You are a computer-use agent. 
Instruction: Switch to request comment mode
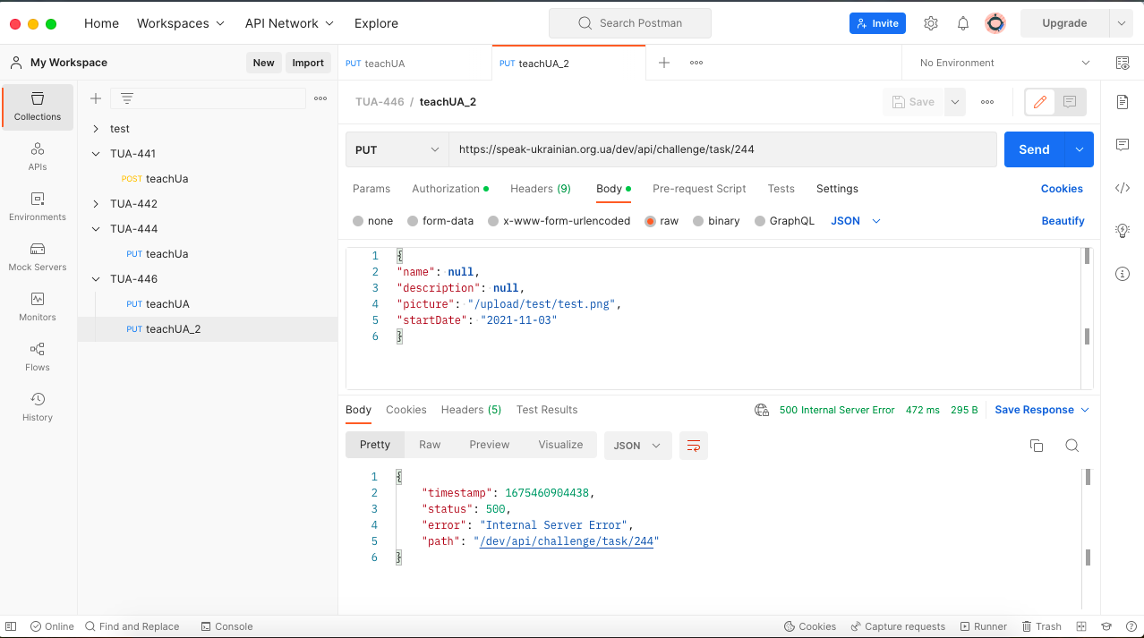(x=1070, y=102)
